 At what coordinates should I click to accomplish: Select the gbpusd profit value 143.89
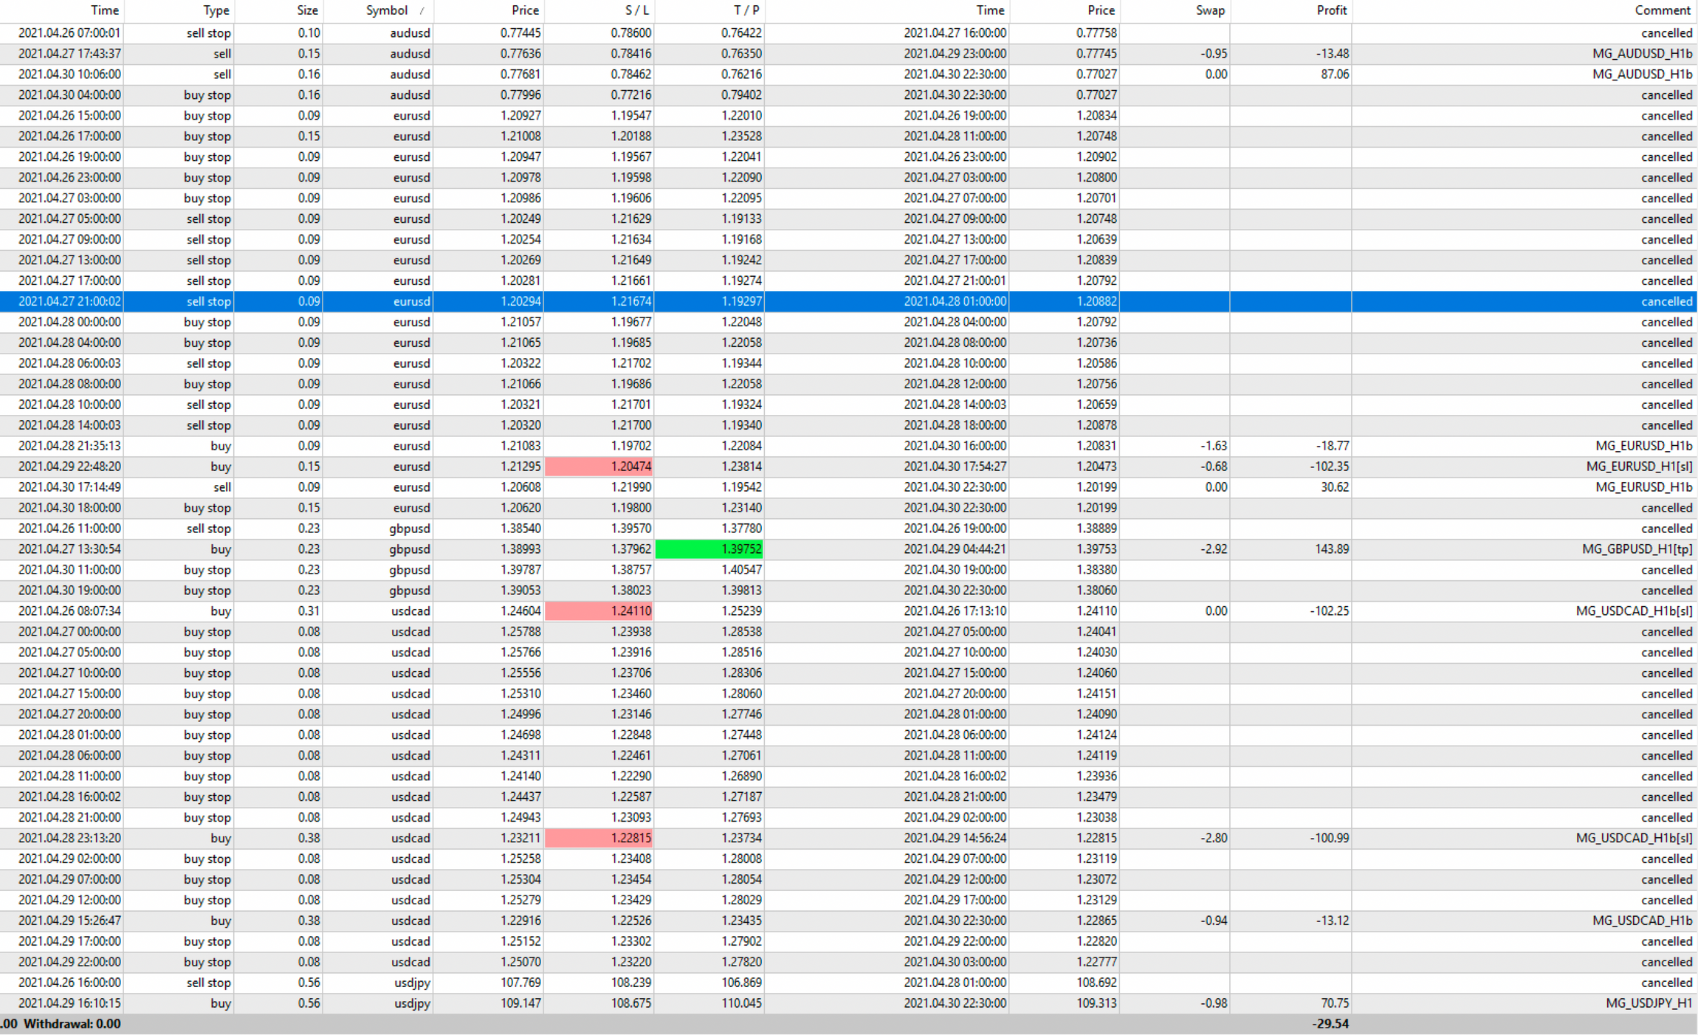tap(1333, 549)
